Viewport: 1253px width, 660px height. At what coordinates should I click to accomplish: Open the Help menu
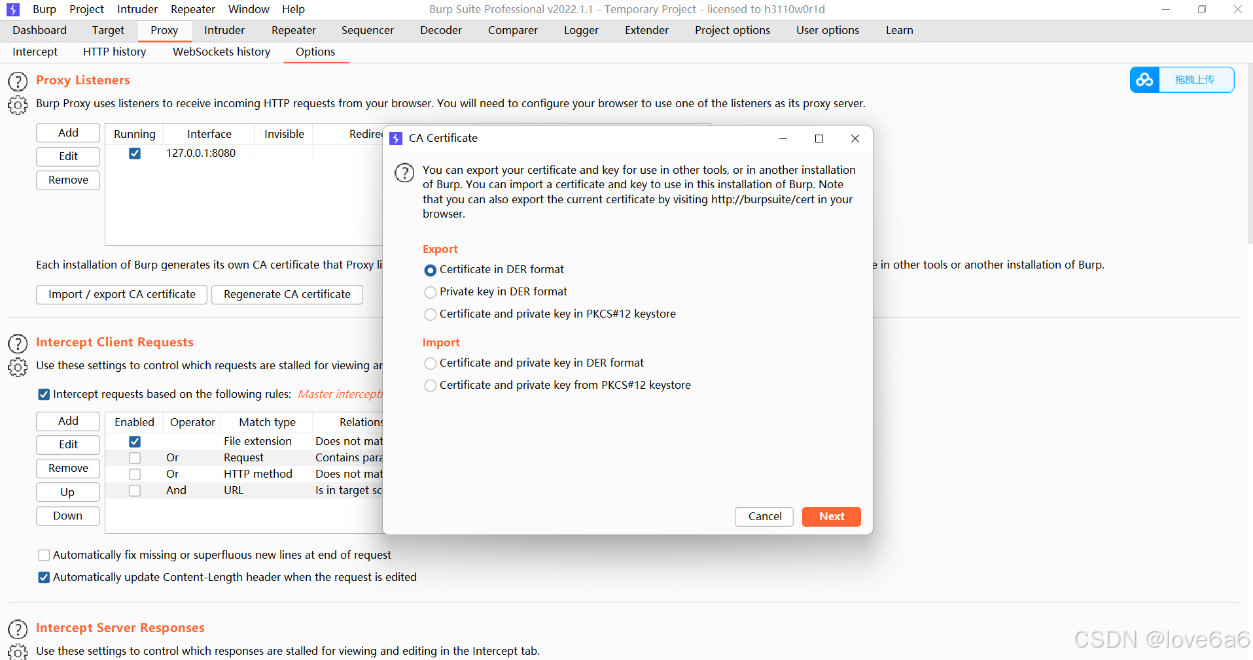293,9
